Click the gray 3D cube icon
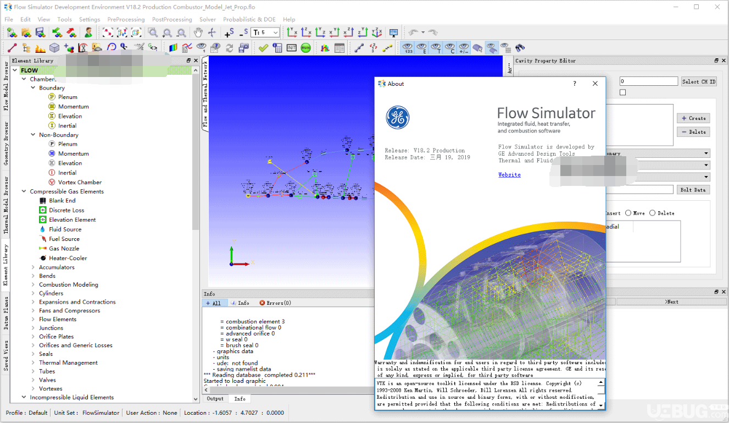The height and width of the screenshot is (423, 729). (54, 48)
